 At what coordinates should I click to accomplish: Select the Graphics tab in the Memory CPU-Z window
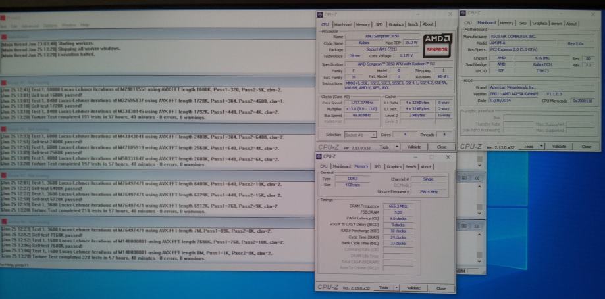pos(394,167)
